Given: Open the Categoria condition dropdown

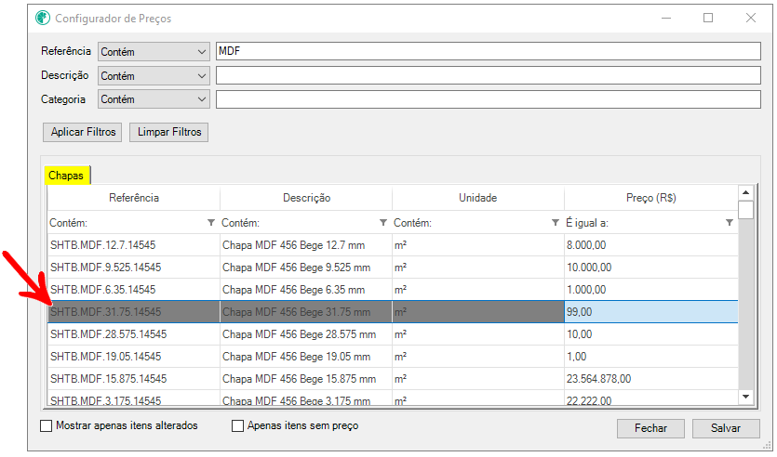Looking at the screenshot, I should coord(154,99).
